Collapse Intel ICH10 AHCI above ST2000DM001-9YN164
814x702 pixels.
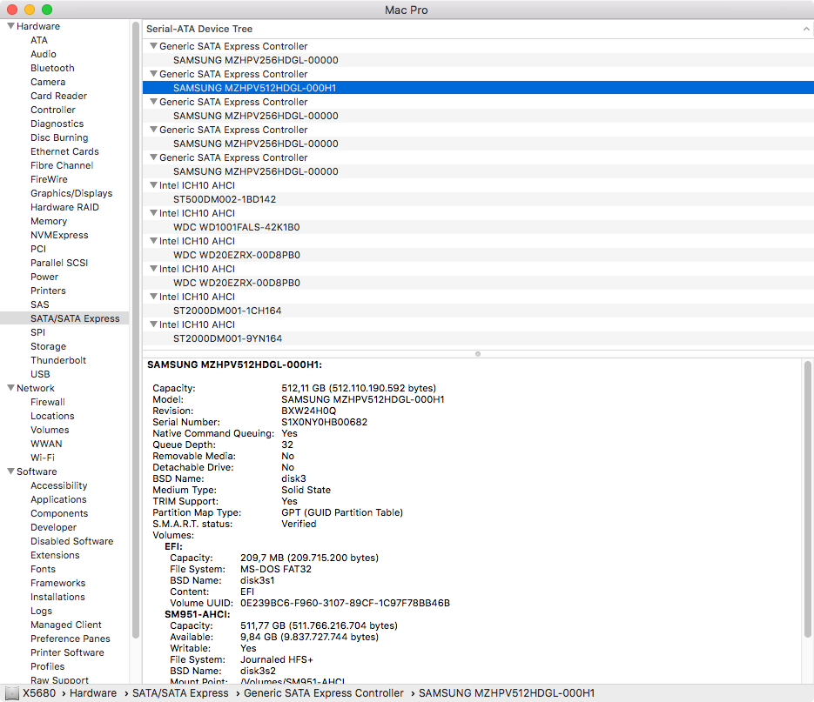click(x=154, y=324)
